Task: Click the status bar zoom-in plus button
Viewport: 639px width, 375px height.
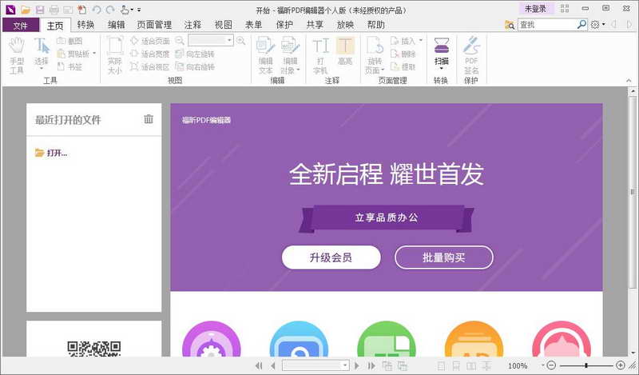Action: pyautogui.click(x=621, y=365)
